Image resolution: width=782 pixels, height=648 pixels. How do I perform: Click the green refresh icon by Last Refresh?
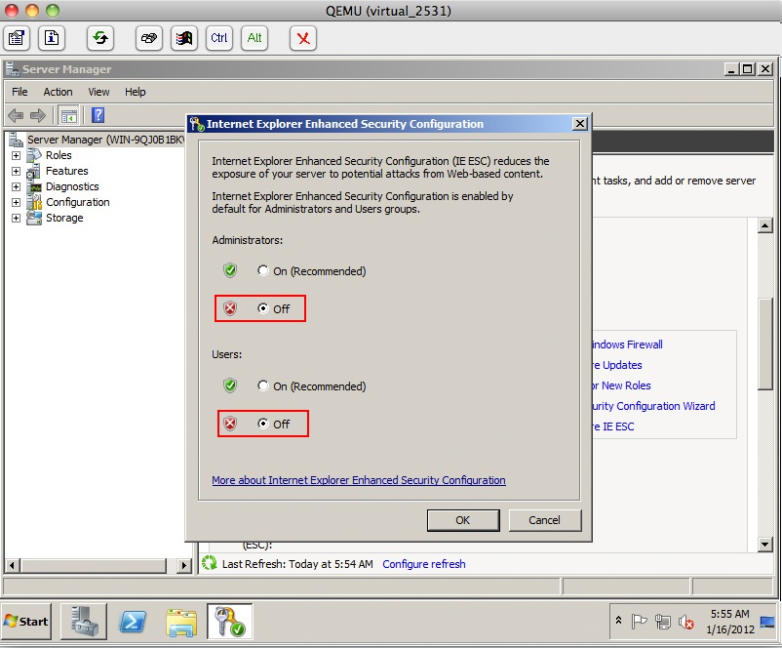[x=209, y=563]
